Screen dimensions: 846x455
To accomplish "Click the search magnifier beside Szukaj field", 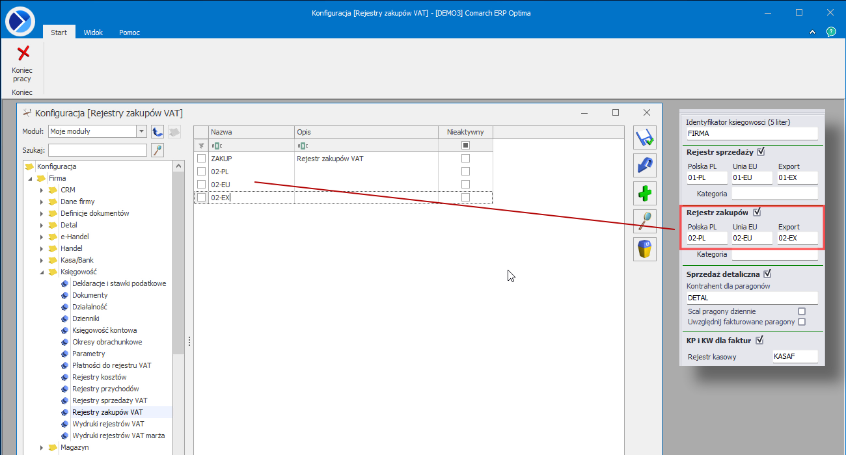I will (x=157, y=151).
